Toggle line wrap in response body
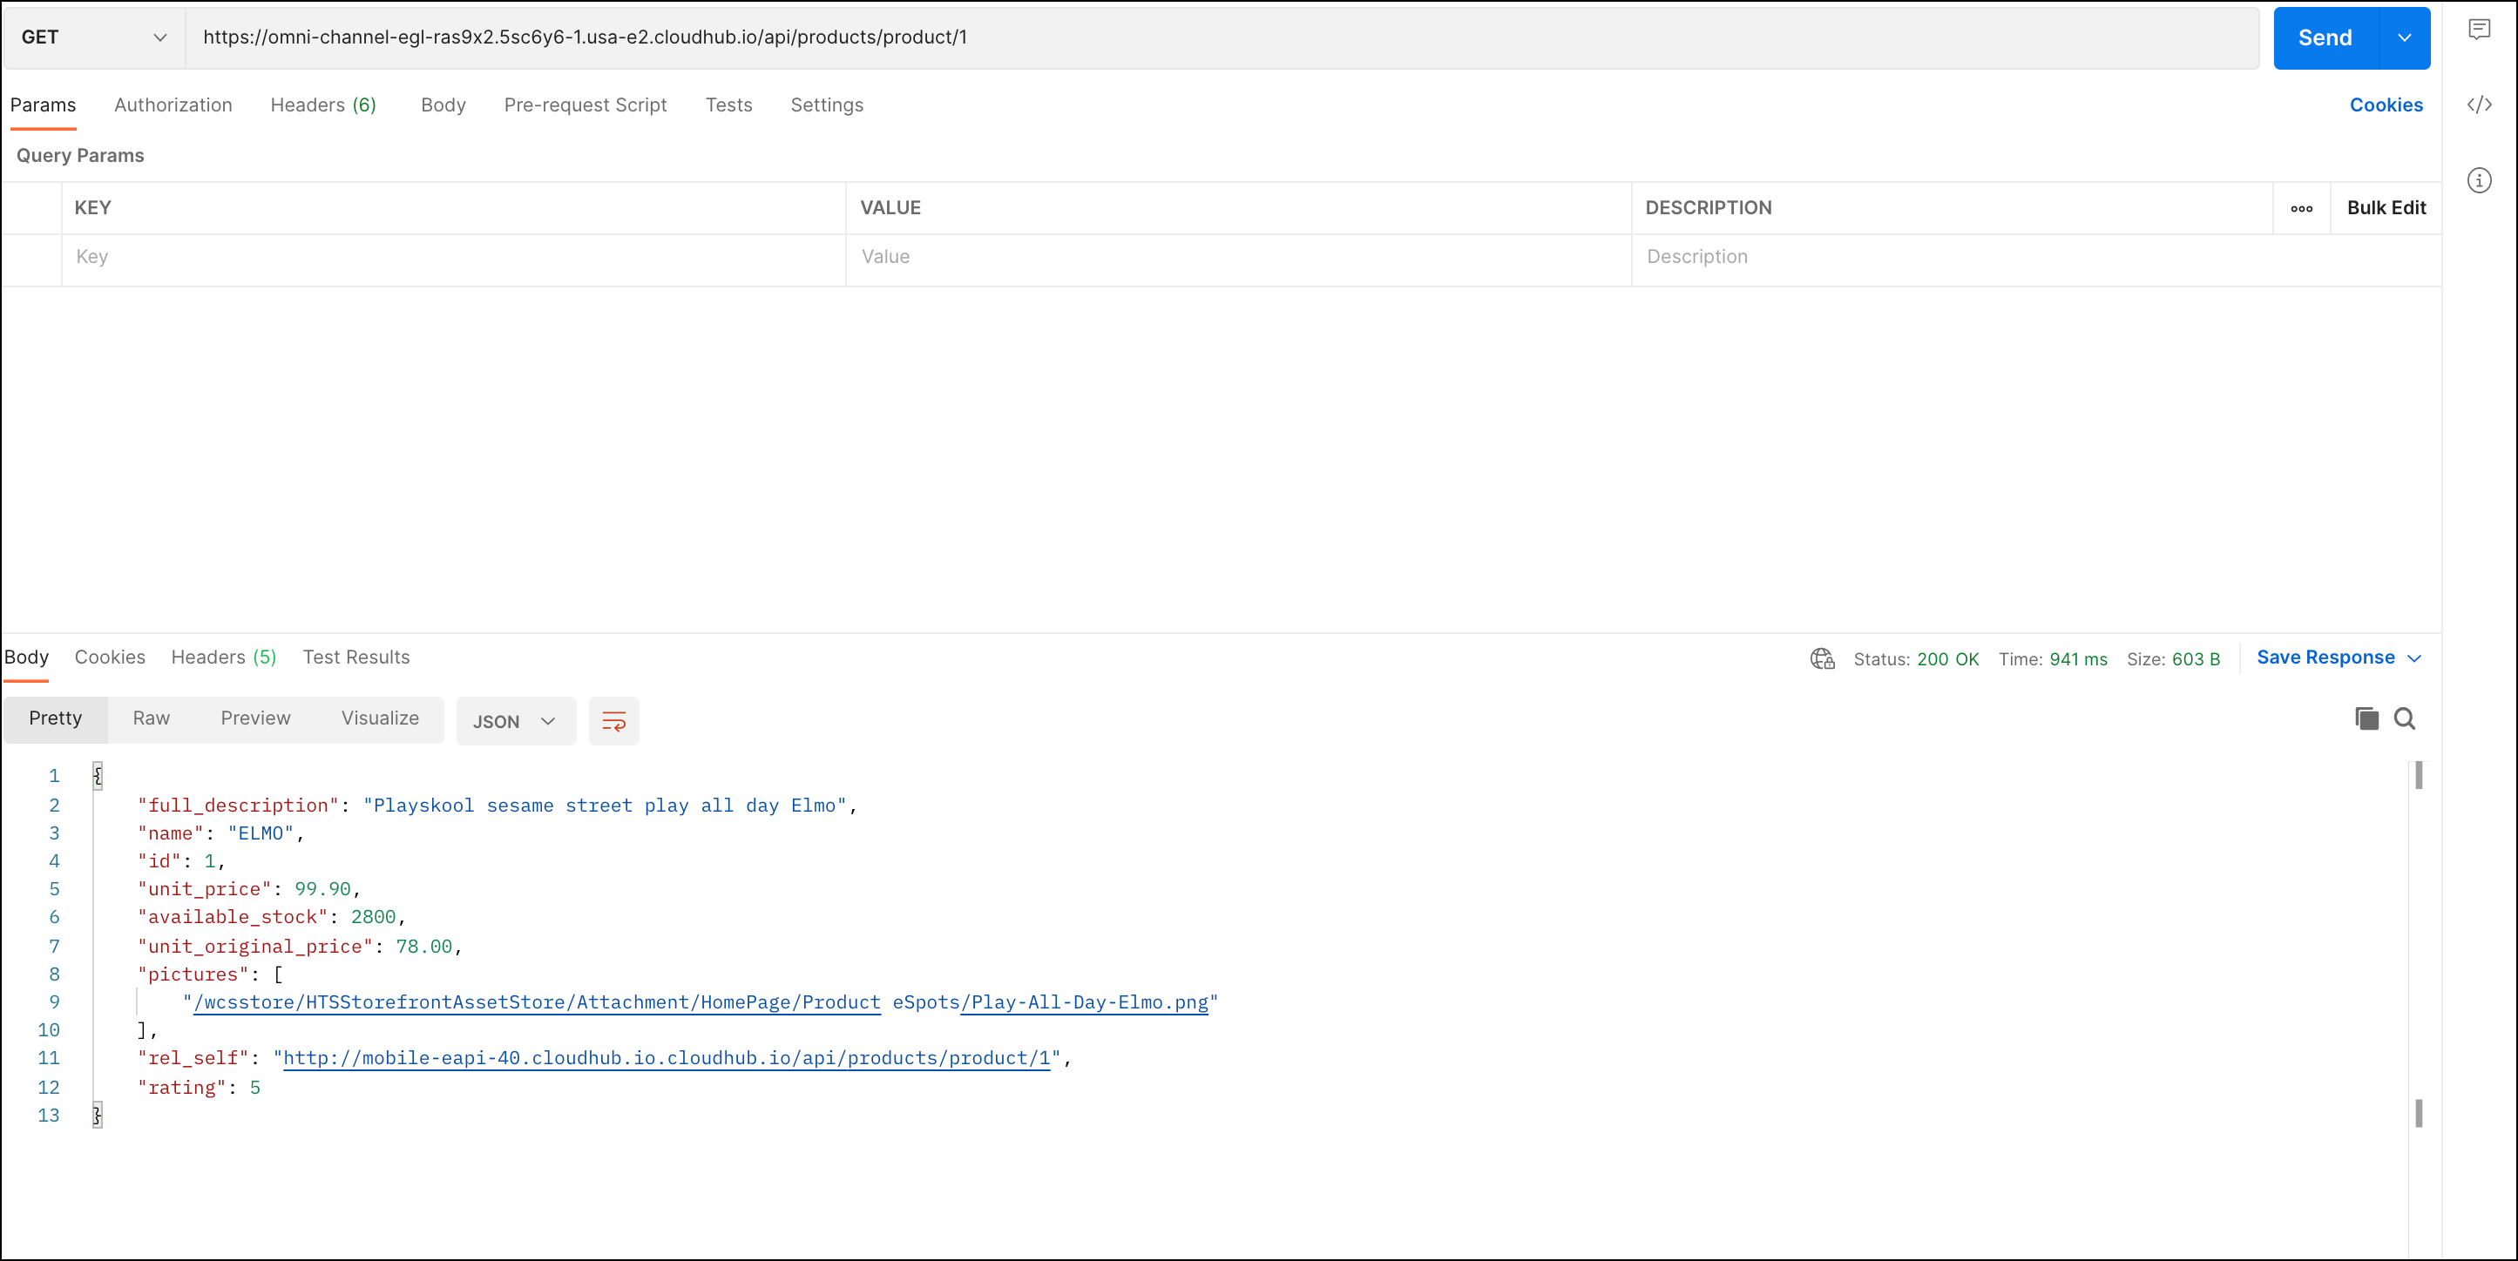2518x1261 pixels. [x=614, y=722]
